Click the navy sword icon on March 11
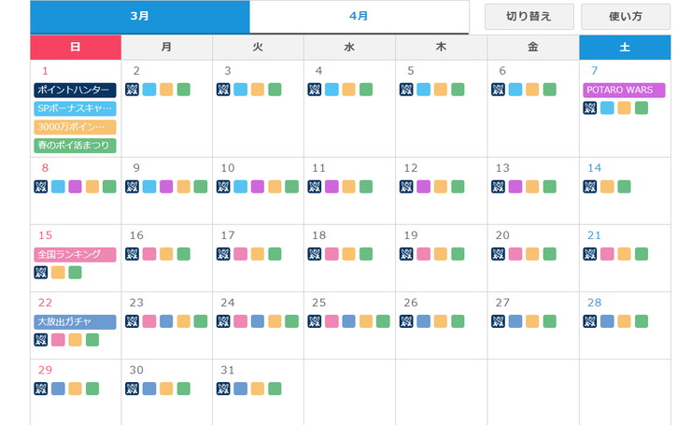The image size is (691, 425). (315, 187)
